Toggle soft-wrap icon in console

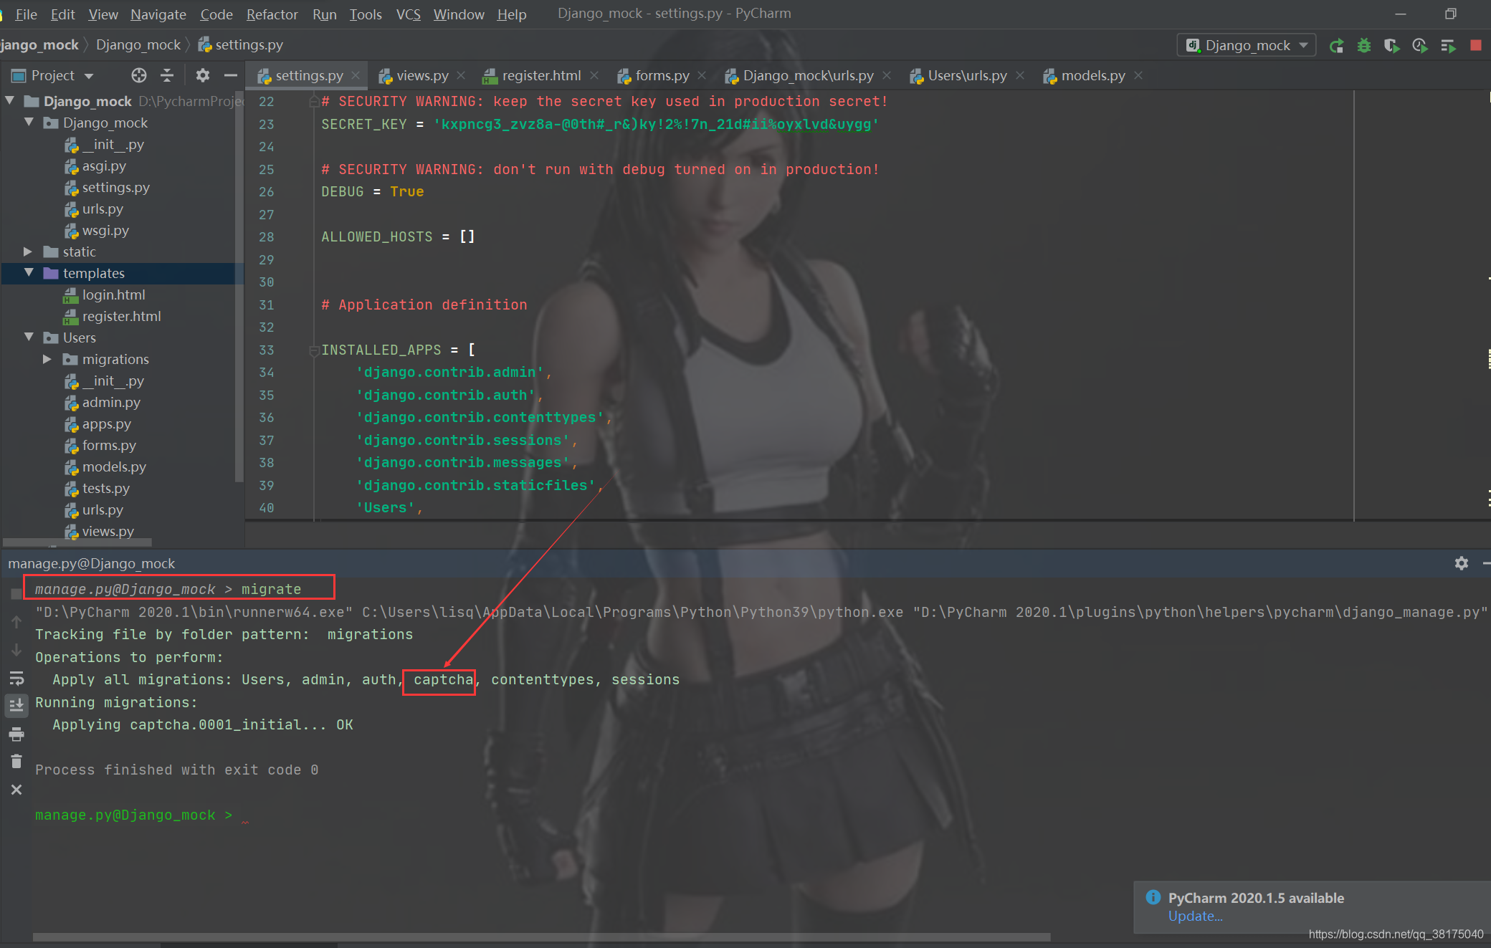click(x=16, y=678)
